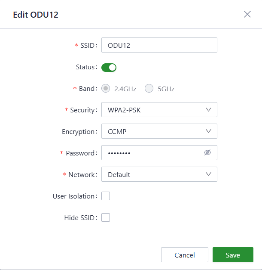Screen dimensions: 262x270
Task: Click the Security dropdown chevron arrow
Action: 209,110
